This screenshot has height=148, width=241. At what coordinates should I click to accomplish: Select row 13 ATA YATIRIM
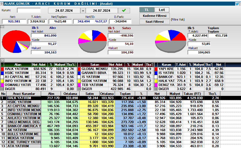tap(120, 146)
